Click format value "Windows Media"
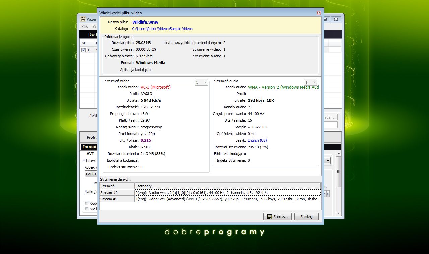429x254 pixels. click(x=150, y=63)
